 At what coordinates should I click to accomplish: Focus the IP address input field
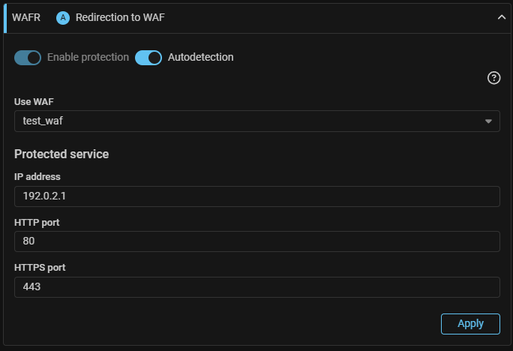pyautogui.click(x=256, y=196)
